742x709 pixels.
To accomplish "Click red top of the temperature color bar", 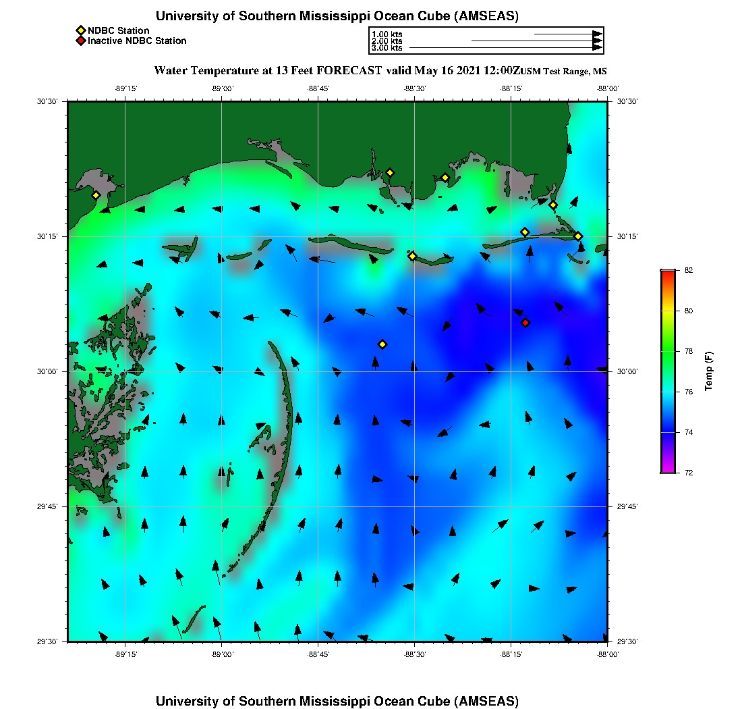I will click(668, 273).
